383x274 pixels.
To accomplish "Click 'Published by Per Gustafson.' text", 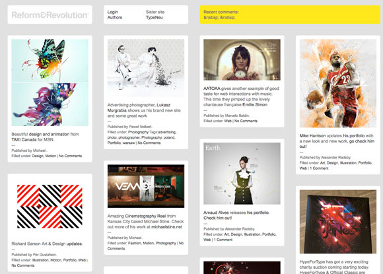I will 34,255.
